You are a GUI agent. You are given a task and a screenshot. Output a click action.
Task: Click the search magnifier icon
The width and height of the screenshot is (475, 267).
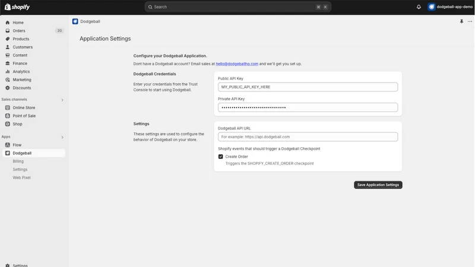point(150,7)
